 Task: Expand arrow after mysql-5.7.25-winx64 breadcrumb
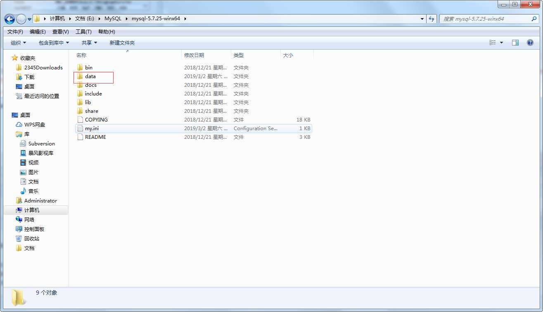(x=185, y=19)
